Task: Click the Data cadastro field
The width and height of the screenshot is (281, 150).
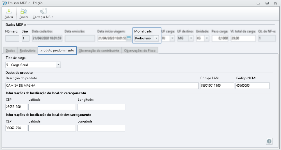Action: coord(47,38)
